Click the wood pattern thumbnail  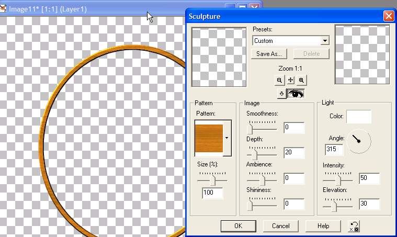[209, 138]
